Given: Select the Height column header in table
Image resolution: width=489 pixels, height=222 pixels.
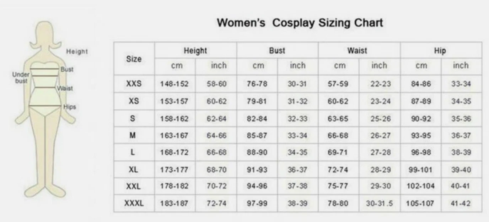Looking at the screenshot, I should point(195,51).
